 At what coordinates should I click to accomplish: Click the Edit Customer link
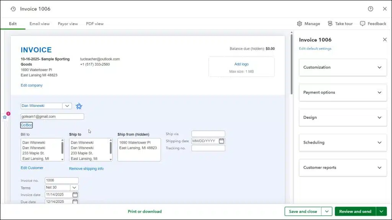point(32,168)
